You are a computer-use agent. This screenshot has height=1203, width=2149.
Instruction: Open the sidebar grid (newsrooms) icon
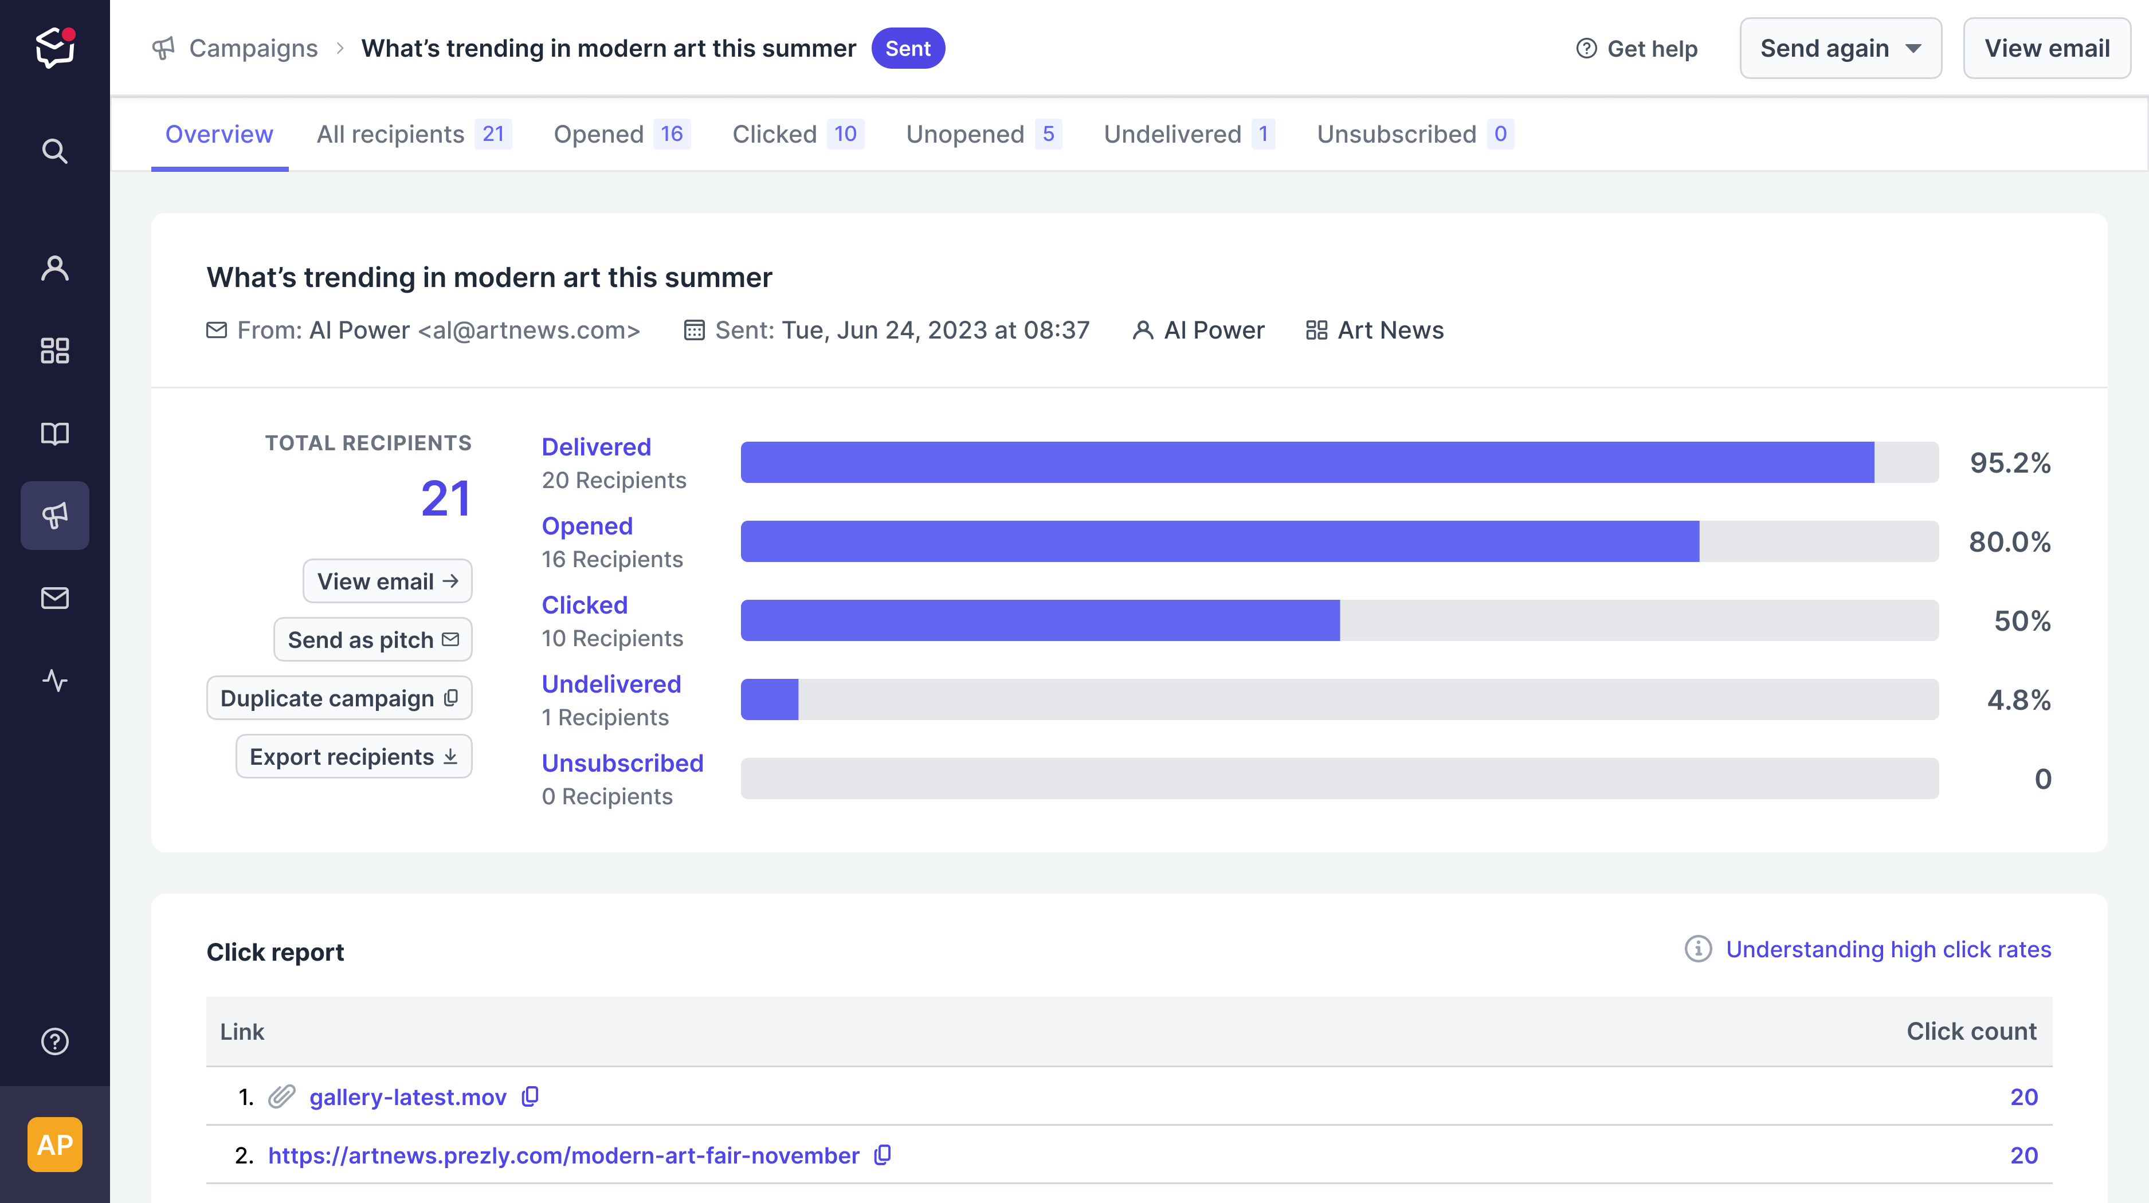click(55, 351)
